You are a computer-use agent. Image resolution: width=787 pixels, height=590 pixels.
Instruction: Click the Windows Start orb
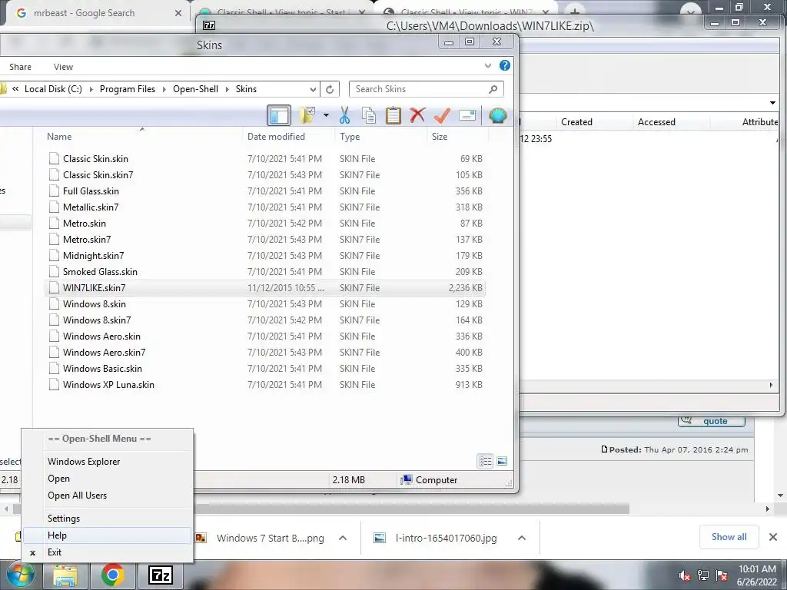point(21,575)
